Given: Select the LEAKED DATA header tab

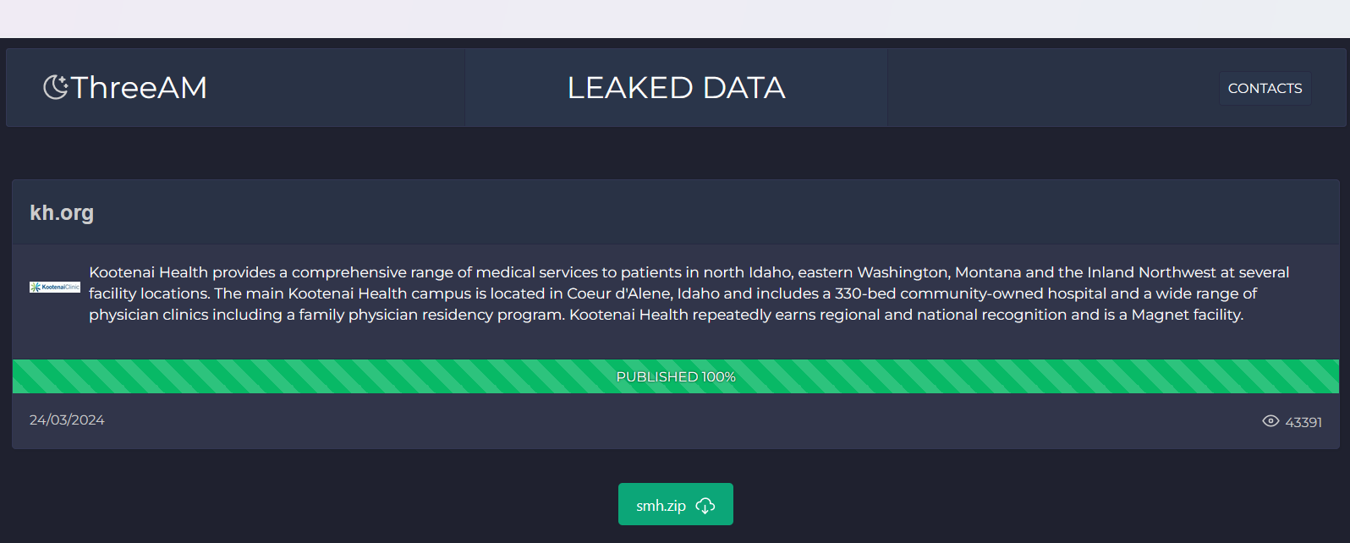Looking at the screenshot, I should 676,88.
